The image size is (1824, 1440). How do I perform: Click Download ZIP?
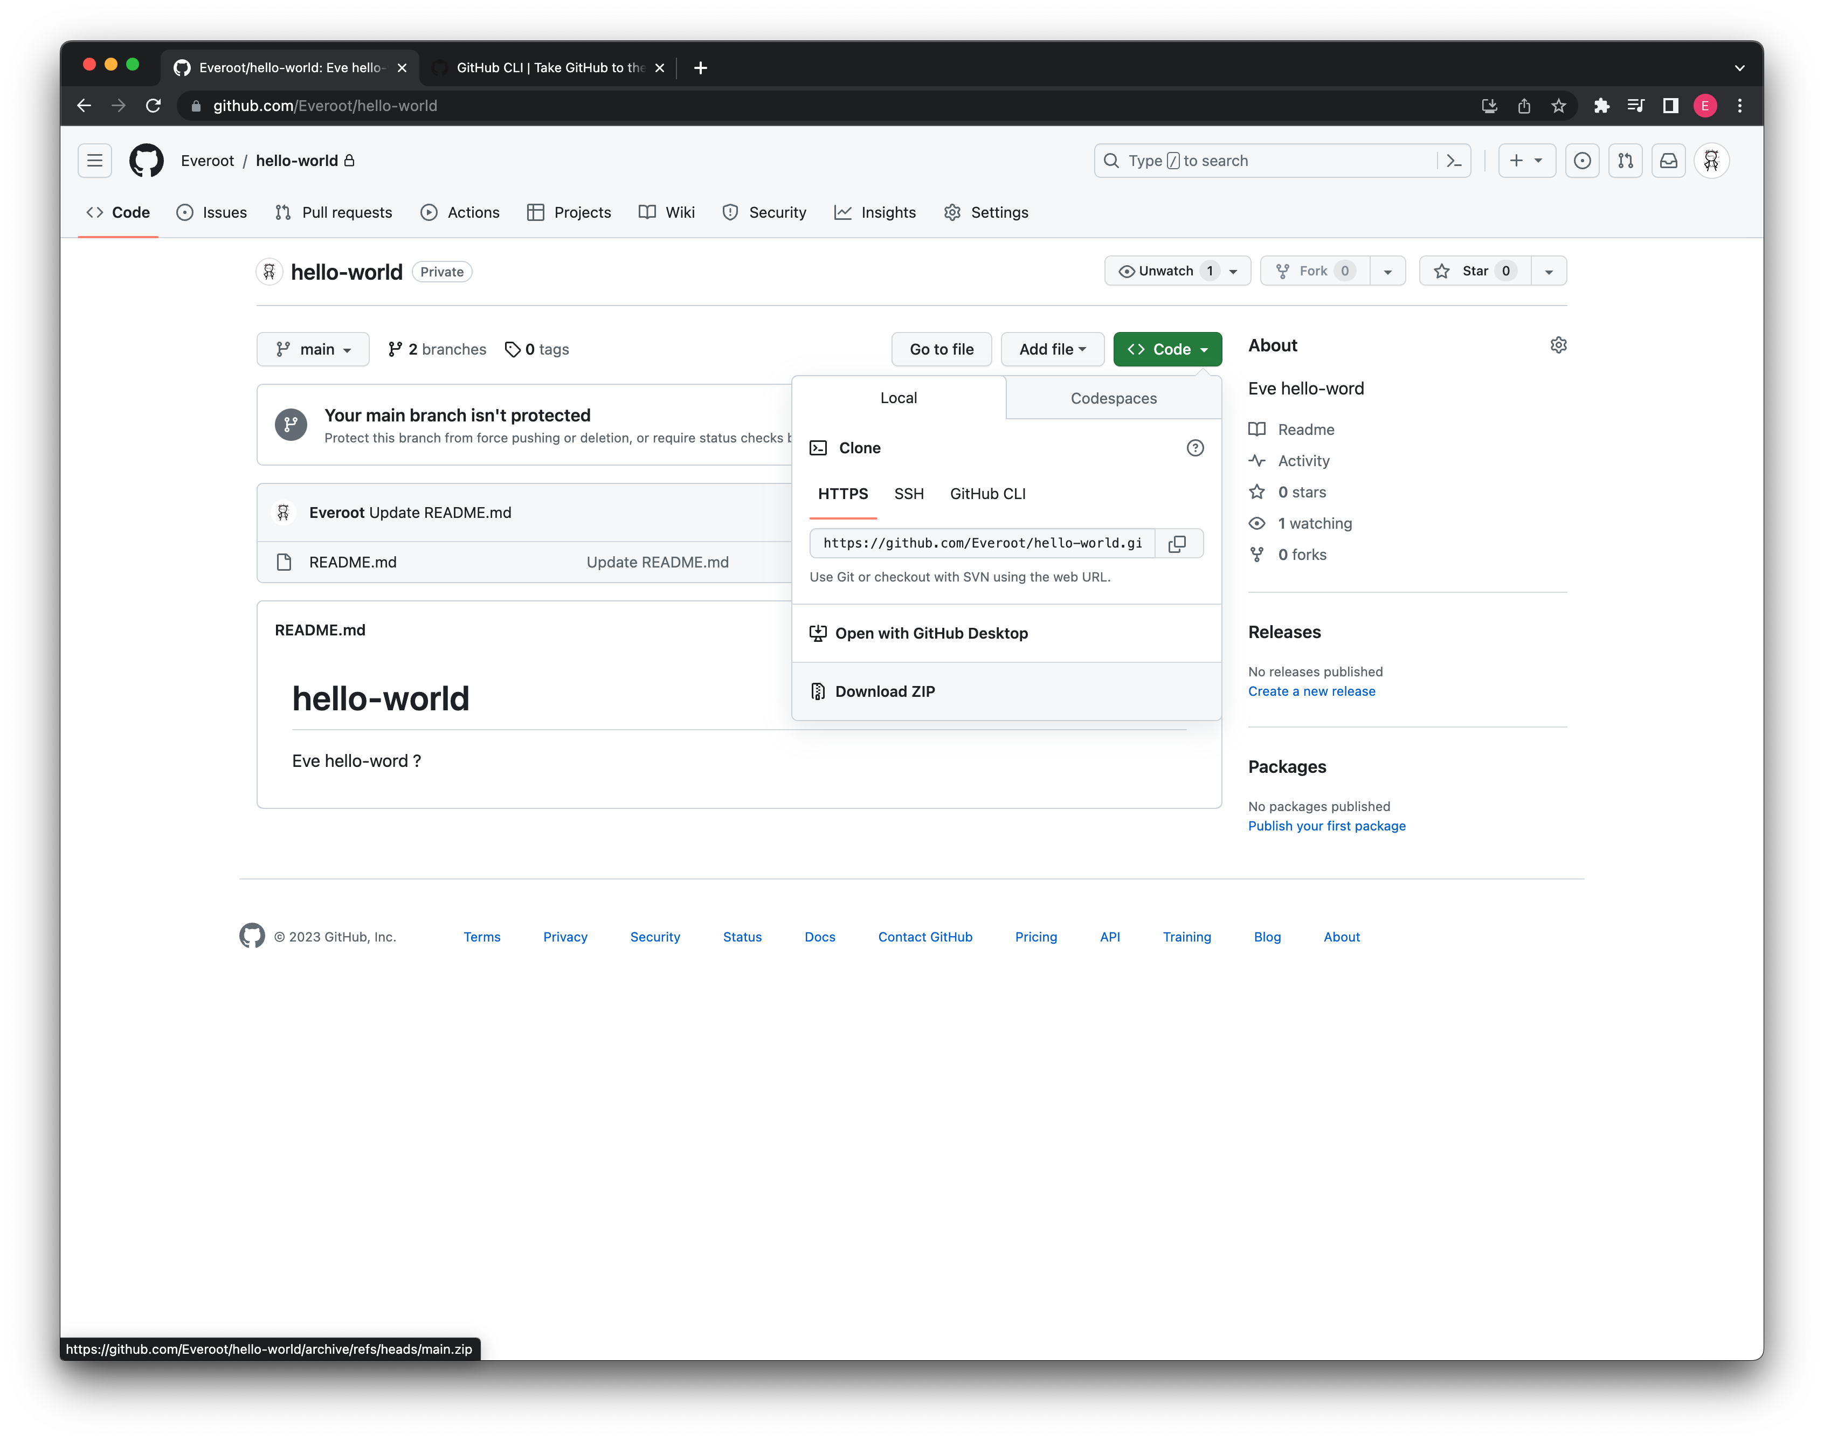(x=1006, y=691)
